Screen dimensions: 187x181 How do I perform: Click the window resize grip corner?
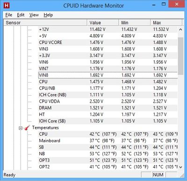click(182, 175)
